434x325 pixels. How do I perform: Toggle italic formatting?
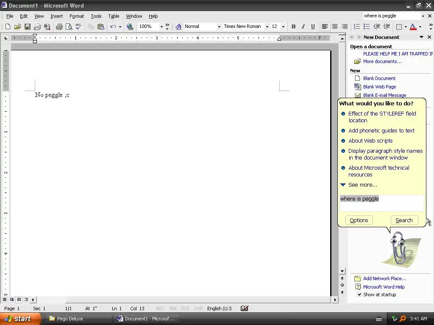pos(303,27)
